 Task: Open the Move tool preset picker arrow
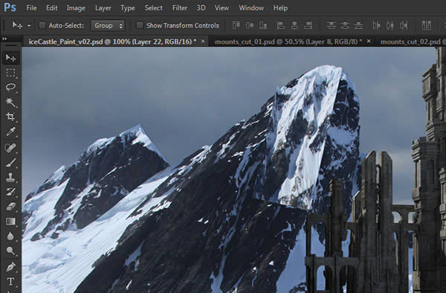coord(29,25)
